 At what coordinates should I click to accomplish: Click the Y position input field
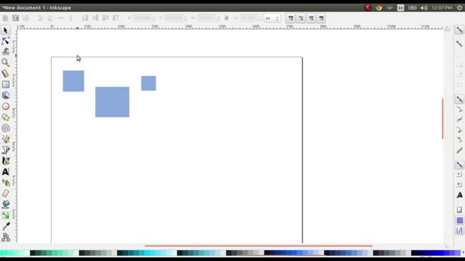pyautogui.click(x=176, y=18)
